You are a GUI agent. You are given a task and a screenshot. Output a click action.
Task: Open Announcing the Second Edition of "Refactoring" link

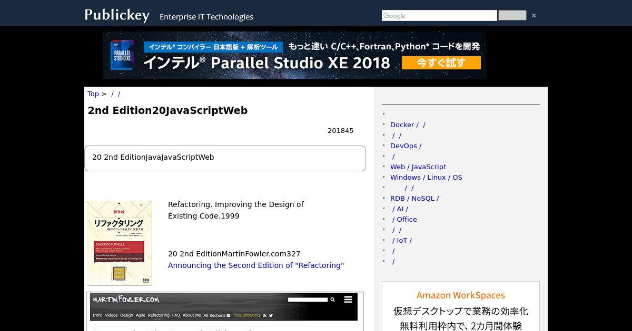(256, 265)
